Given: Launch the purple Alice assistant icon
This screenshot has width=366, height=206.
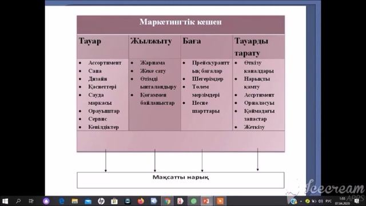Looking at the screenshot, I should click(46, 201).
